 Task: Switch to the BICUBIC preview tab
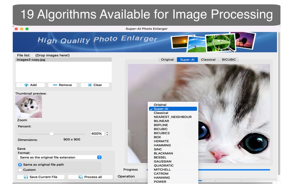coord(229,60)
